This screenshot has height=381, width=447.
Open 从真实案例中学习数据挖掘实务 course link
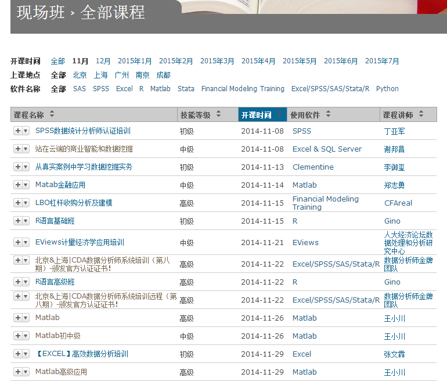84,167
